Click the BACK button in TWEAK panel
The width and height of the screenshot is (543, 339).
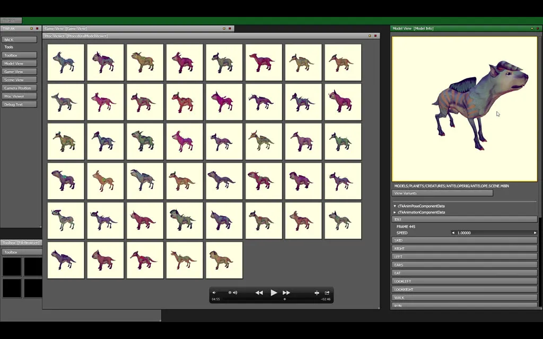20,40
